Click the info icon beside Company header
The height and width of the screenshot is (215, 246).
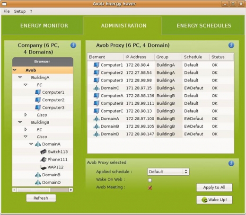[x=73, y=45]
